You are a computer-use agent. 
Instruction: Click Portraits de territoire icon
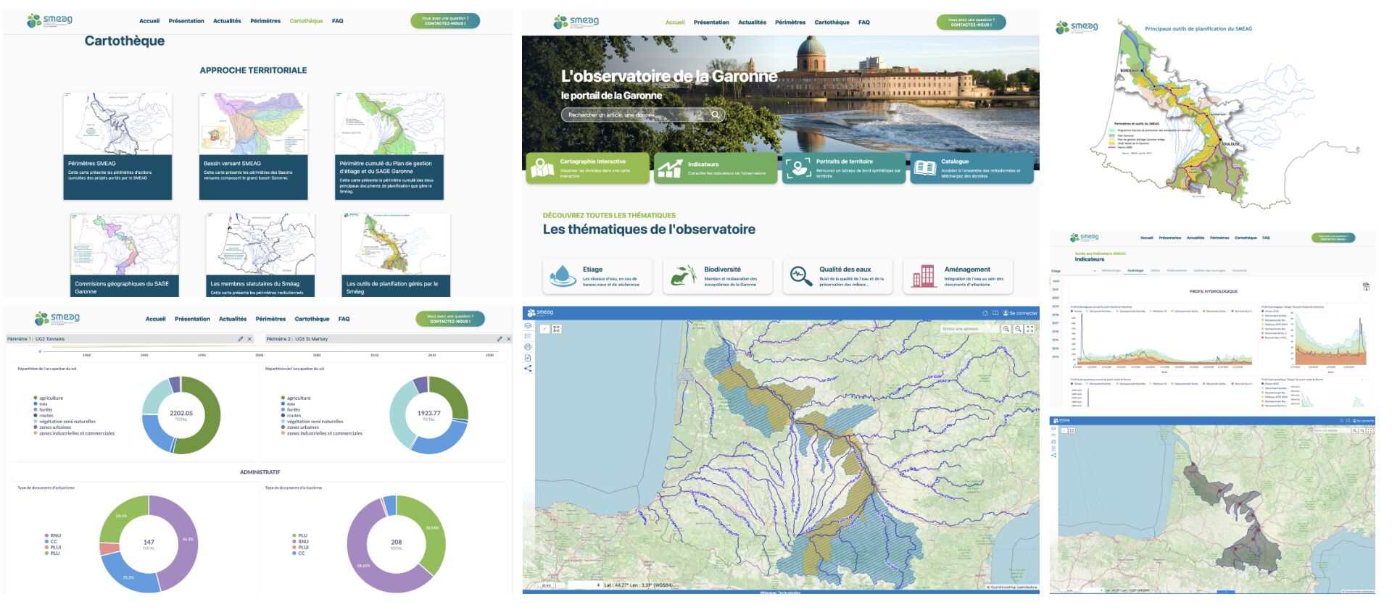tap(798, 168)
